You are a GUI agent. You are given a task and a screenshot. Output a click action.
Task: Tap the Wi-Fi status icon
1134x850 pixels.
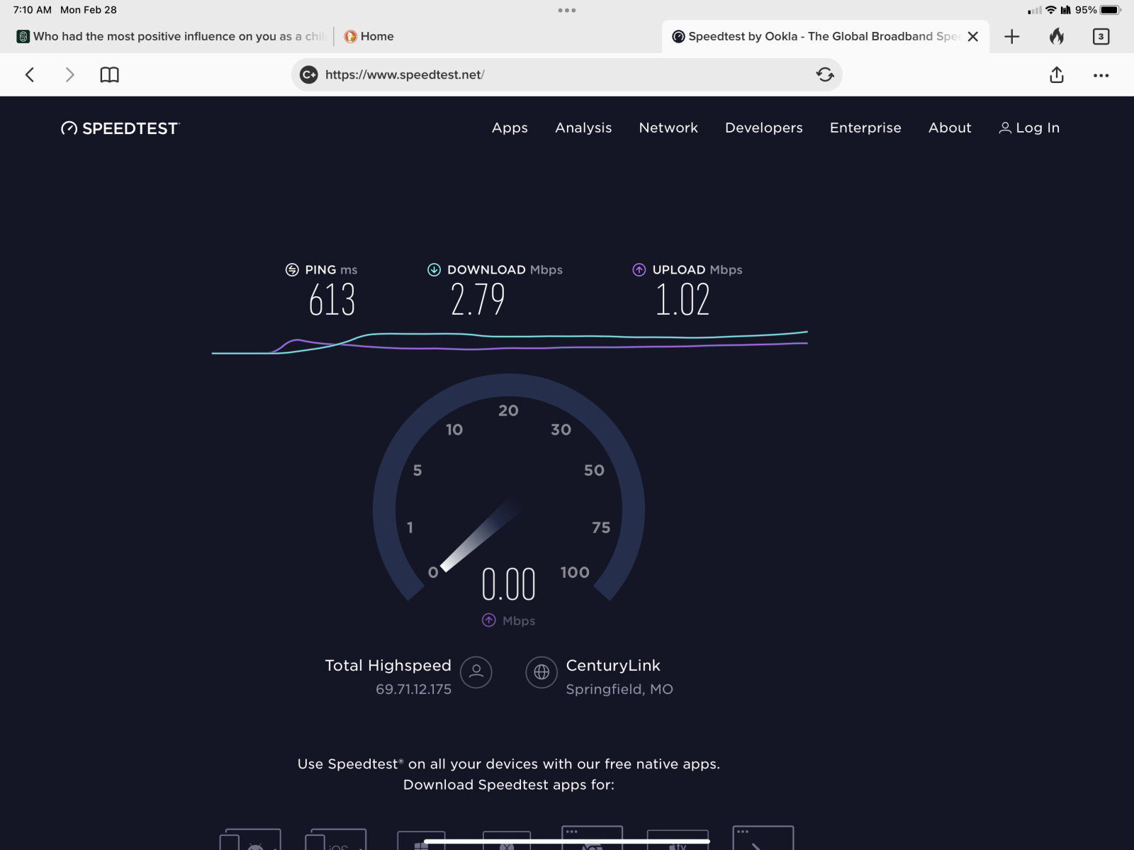(1050, 10)
